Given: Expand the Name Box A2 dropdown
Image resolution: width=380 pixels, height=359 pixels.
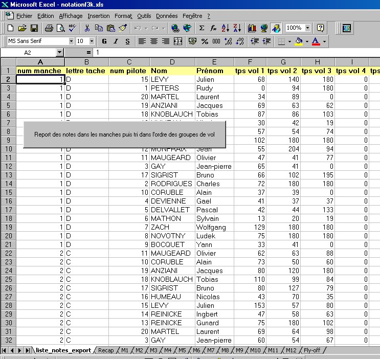Looking at the screenshot, I should (60, 53).
